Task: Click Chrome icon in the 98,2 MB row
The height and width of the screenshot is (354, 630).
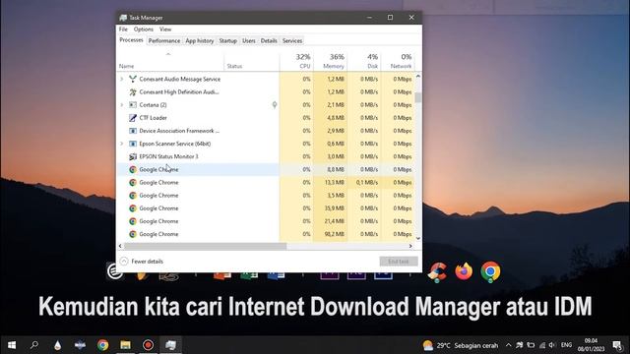Action: point(133,234)
